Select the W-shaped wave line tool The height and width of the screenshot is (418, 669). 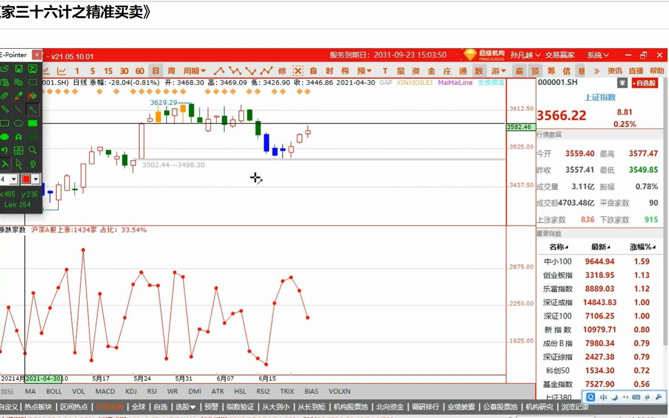coord(235,71)
